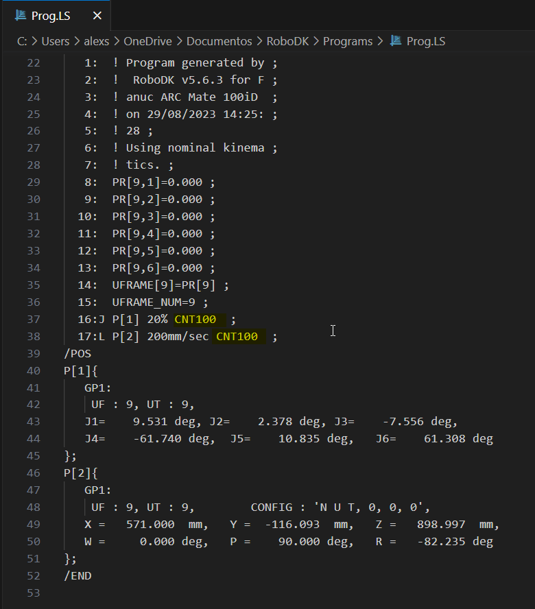Click the file icon next to Prog.LS in the breadcrumb
Screen dimensions: 535x609
pyautogui.click(x=396, y=41)
